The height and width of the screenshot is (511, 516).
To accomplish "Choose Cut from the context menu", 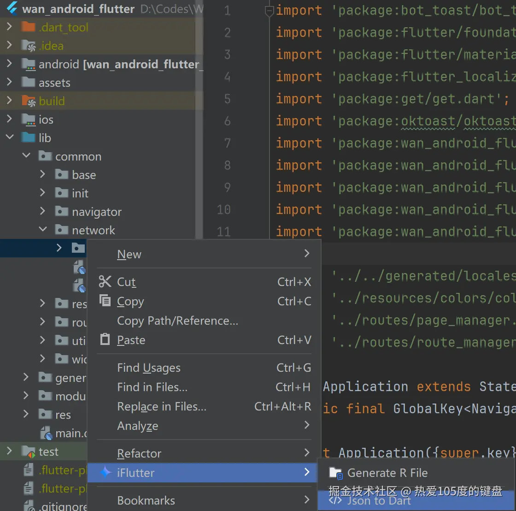I will click(204, 282).
